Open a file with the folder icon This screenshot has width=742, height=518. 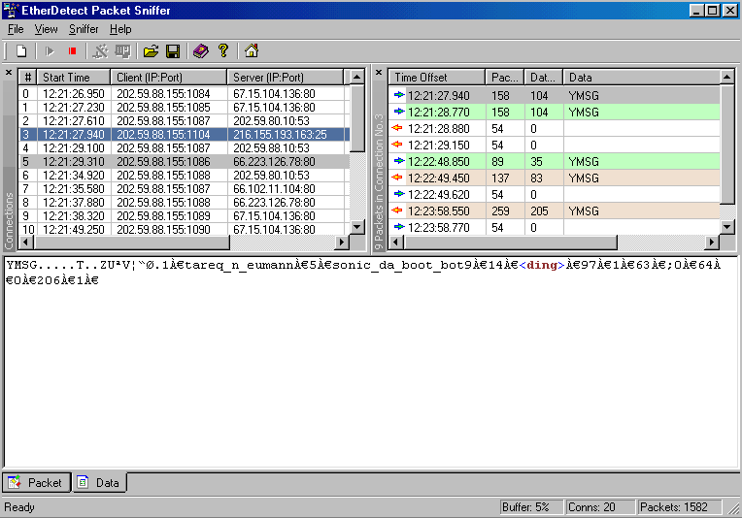151,51
